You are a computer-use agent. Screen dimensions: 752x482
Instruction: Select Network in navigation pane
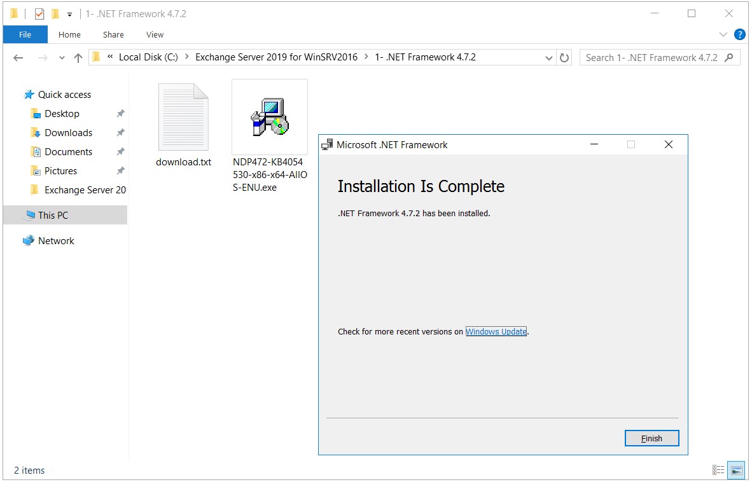click(55, 241)
